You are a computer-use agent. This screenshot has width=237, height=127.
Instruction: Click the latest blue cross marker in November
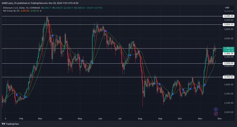point(205,85)
